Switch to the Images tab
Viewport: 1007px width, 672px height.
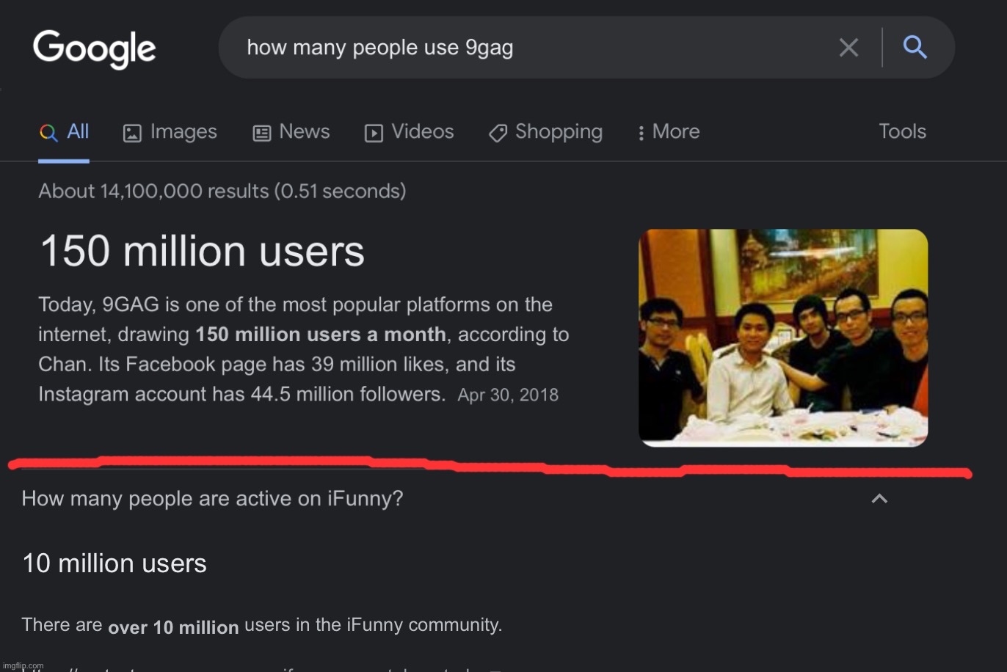click(170, 132)
